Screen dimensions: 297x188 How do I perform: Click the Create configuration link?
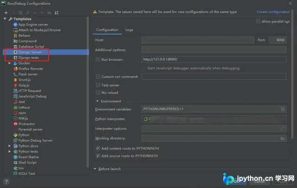[273, 12]
